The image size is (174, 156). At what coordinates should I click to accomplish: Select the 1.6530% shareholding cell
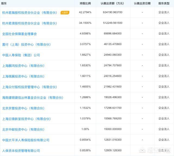pyautogui.click(x=85, y=65)
